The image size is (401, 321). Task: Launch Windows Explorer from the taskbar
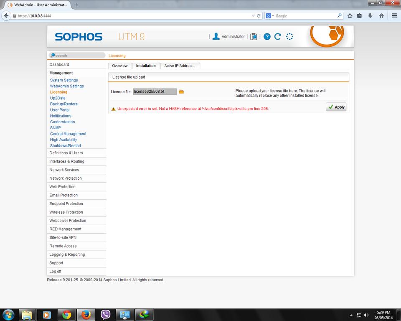click(27, 315)
